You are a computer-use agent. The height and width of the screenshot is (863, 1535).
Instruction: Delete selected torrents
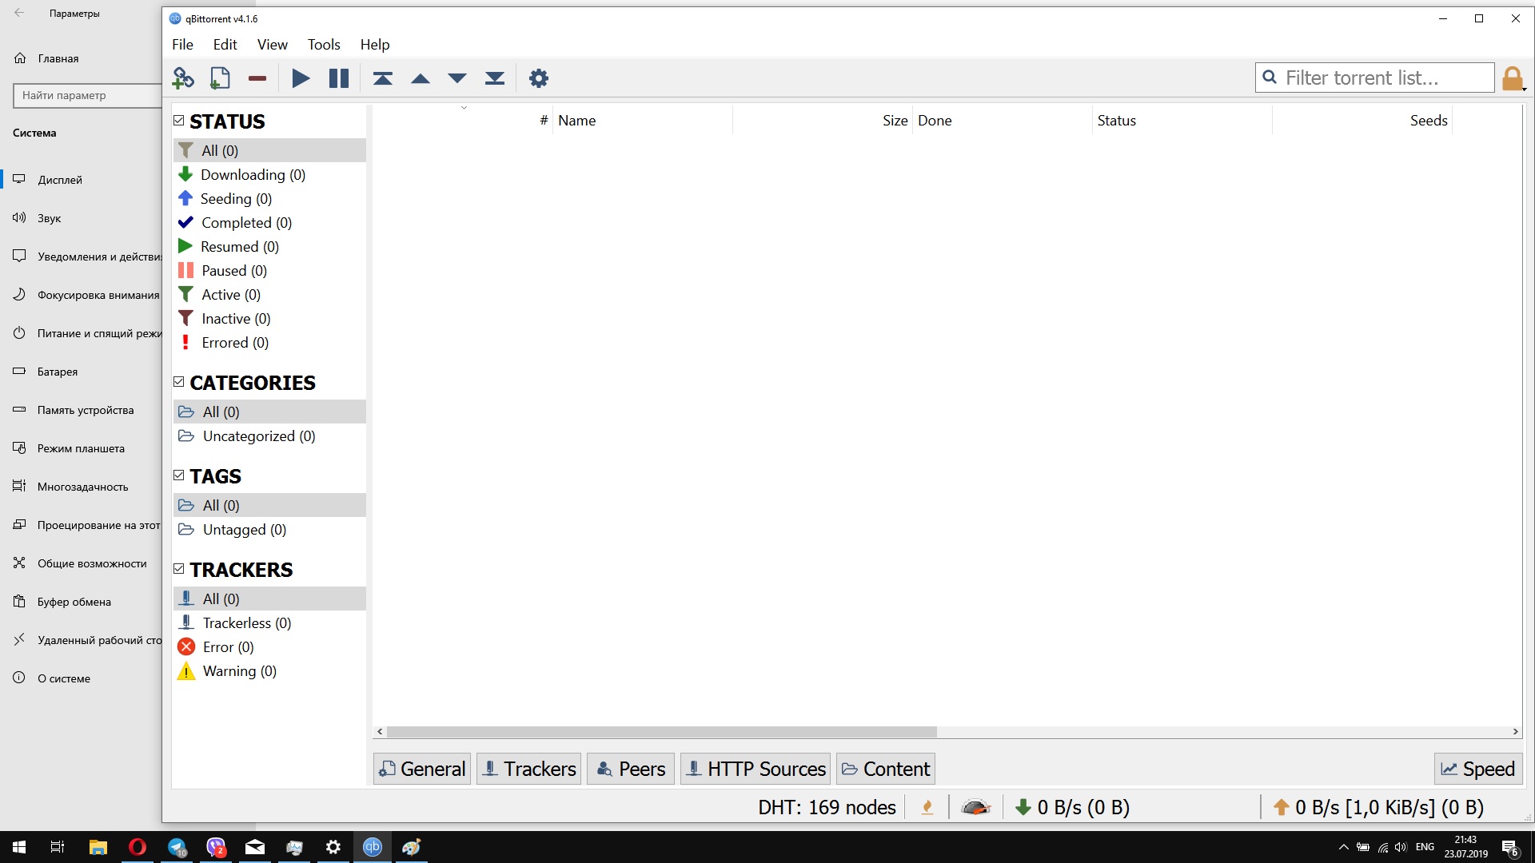tap(257, 78)
